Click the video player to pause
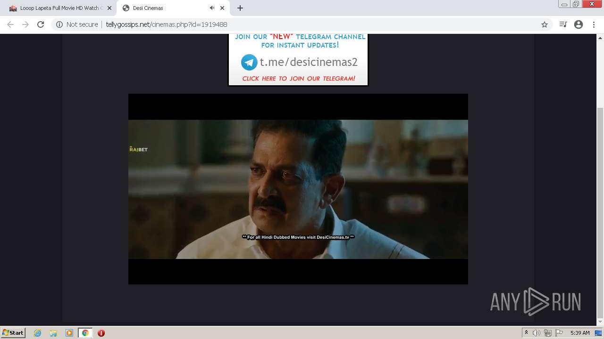Viewport: 604px width, 339px height. tap(298, 189)
